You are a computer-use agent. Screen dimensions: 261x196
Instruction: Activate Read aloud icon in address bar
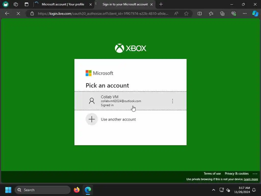click(176, 14)
